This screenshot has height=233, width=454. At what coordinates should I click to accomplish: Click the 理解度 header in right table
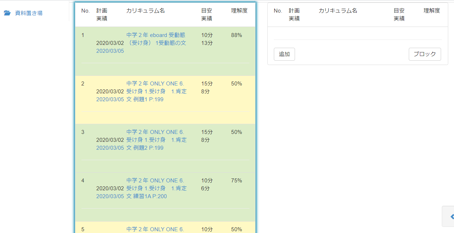pyautogui.click(x=432, y=11)
